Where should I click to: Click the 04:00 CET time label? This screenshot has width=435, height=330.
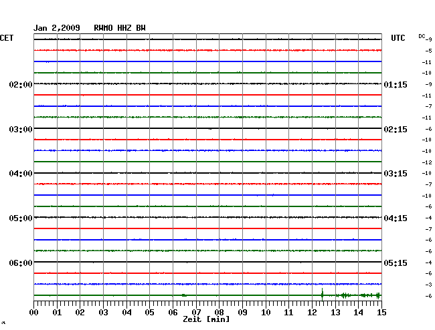pyautogui.click(x=21, y=174)
